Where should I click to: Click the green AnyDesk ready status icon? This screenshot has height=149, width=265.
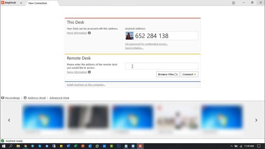click(x=2, y=141)
